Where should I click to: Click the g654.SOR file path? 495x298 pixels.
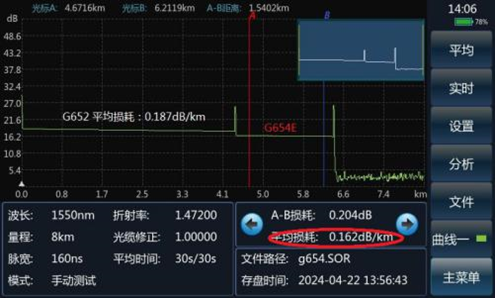click(324, 259)
